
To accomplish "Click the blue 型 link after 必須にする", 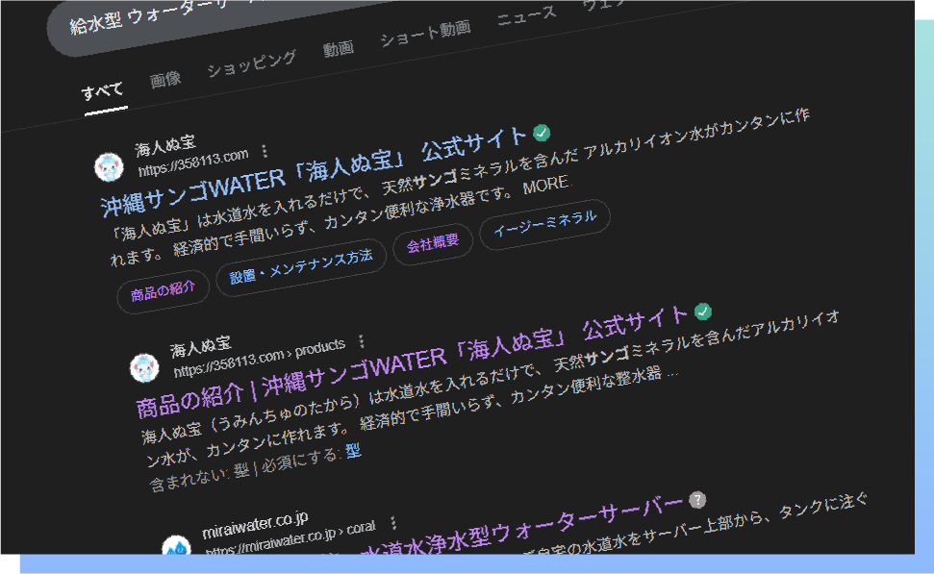I will tap(353, 451).
